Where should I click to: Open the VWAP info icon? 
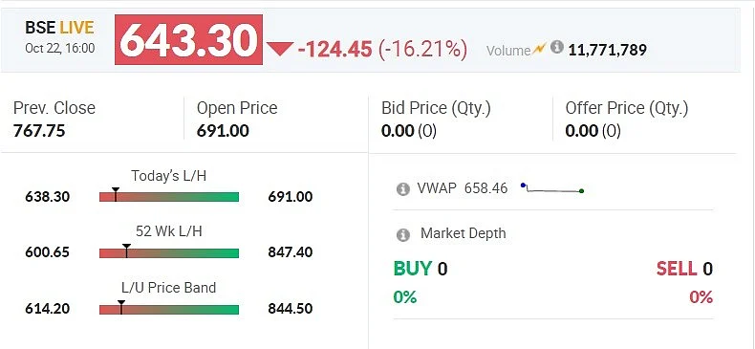402,189
